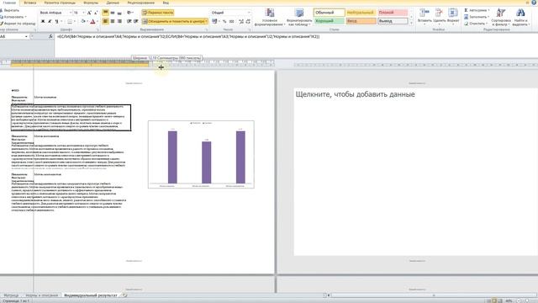This screenshot has width=538, height=303.
Task: Open the Alignment group dialog launcher
Action: (x=206, y=30)
